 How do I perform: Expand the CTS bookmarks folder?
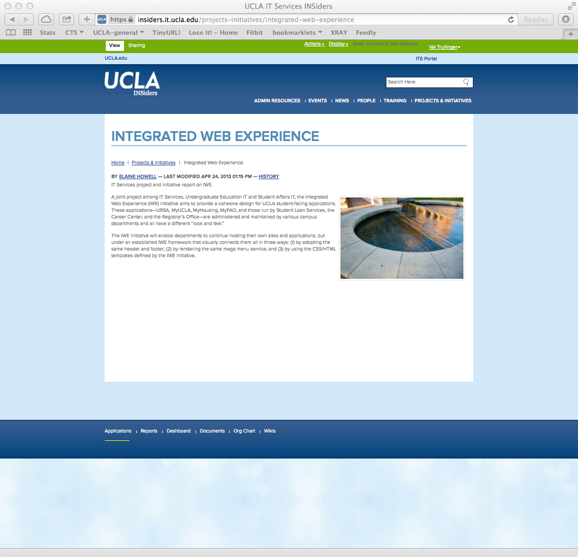[x=74, y=33]
